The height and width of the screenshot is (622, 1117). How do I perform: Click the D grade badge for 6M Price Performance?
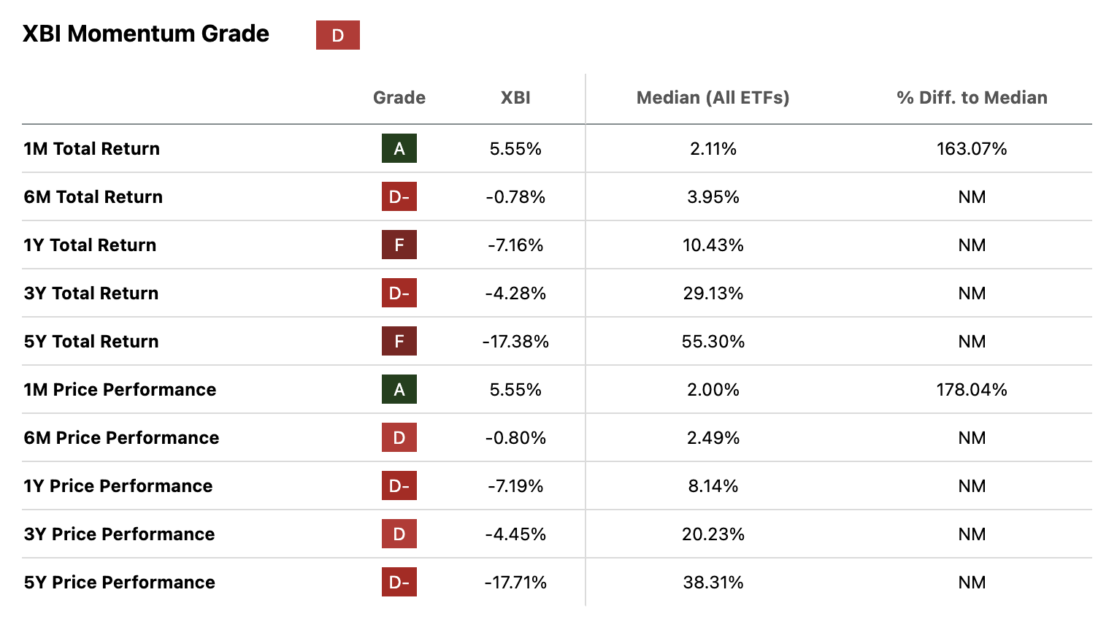(x=399, y=437)
